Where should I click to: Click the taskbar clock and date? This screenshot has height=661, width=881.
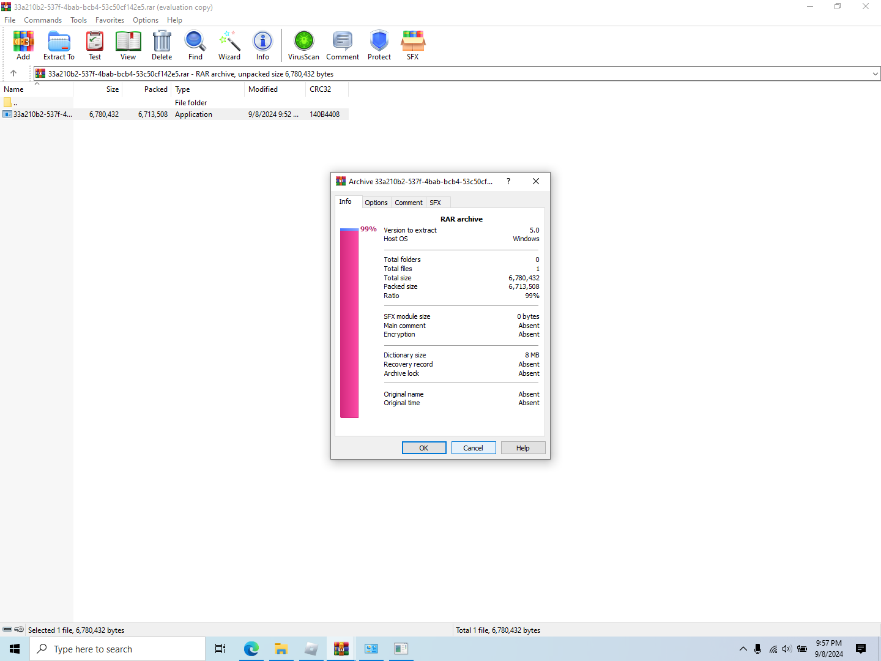(829, 649)
